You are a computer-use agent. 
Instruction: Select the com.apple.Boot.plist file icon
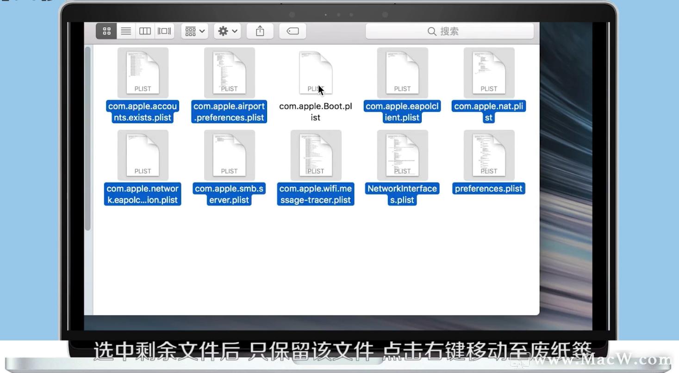(315, 72)
